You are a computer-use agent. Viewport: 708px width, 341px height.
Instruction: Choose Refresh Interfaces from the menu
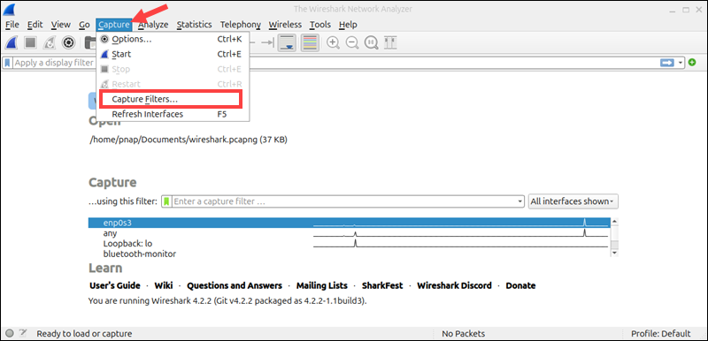pos(173,114)
